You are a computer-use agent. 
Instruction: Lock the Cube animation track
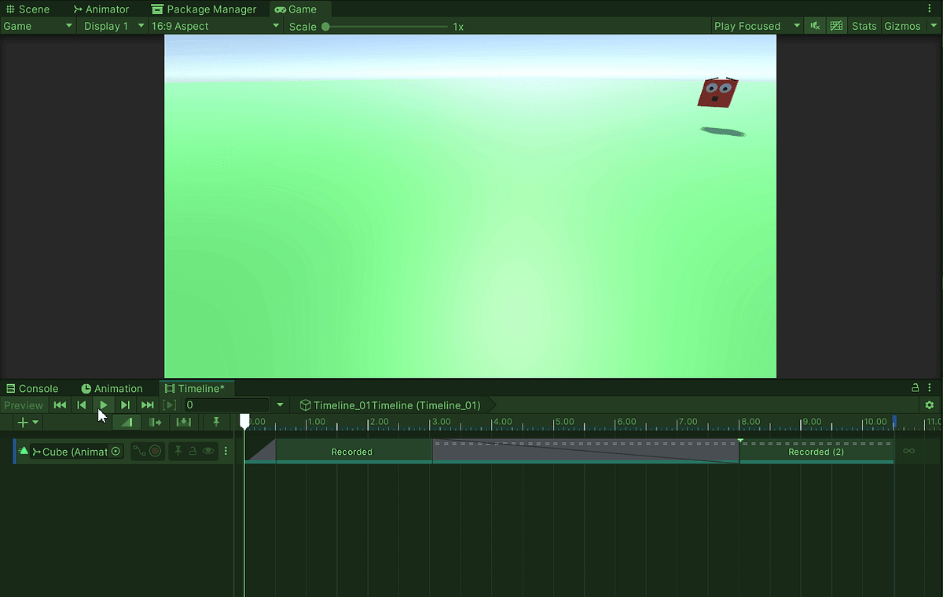(x=193, y=451)
